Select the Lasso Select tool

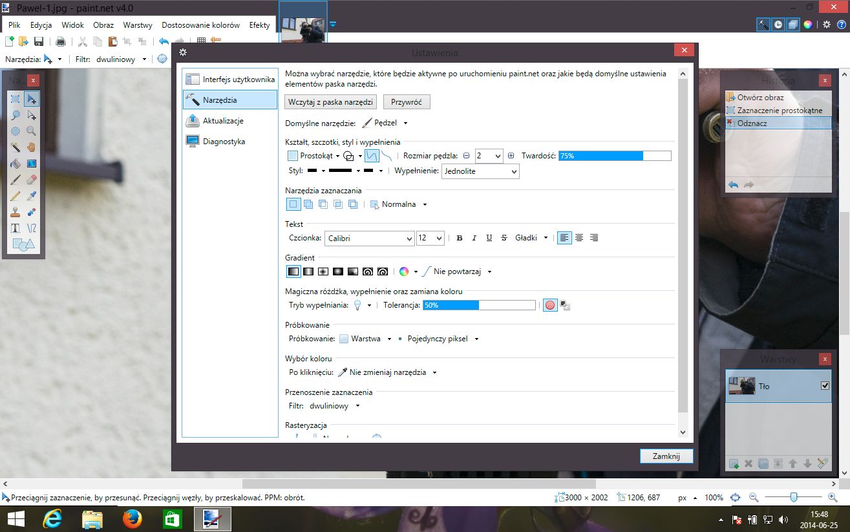tap(16, 115)
